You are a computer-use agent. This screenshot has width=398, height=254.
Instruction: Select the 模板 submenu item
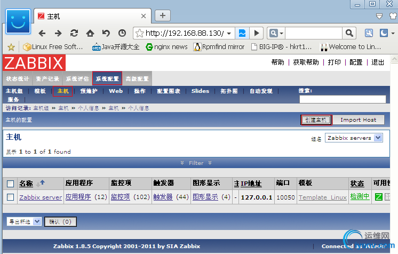(x=40, y=91)
